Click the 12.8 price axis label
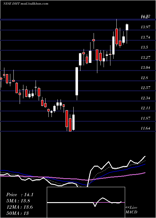This screenshot has width=156, height=218. tap(144, 78)
